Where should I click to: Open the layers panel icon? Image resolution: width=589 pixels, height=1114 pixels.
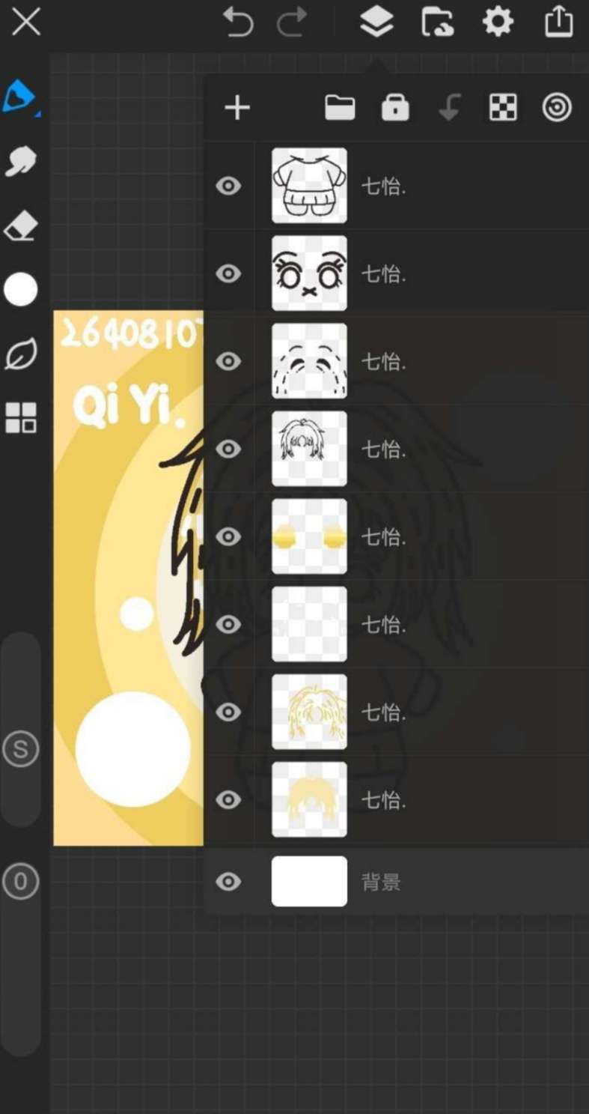click(376, 22)
